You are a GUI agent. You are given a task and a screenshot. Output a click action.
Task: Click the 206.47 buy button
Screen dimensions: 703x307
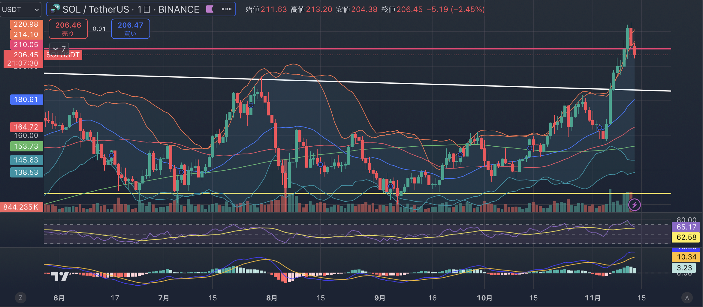[131, 29]
